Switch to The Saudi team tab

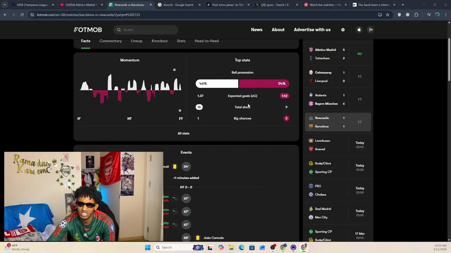(x=374, y=5)
